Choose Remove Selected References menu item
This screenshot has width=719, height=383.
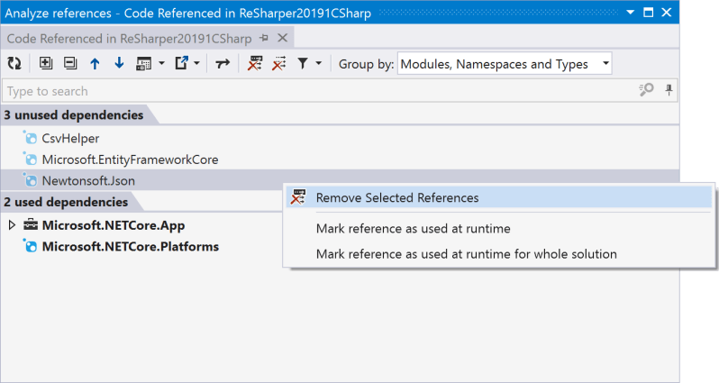pyautogui.click(x=499, y=197)
